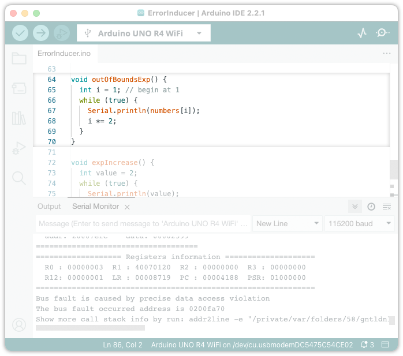Open the Library Manager in sidebar
Screen dimensions: 403x356
click(x=19, y=118)
